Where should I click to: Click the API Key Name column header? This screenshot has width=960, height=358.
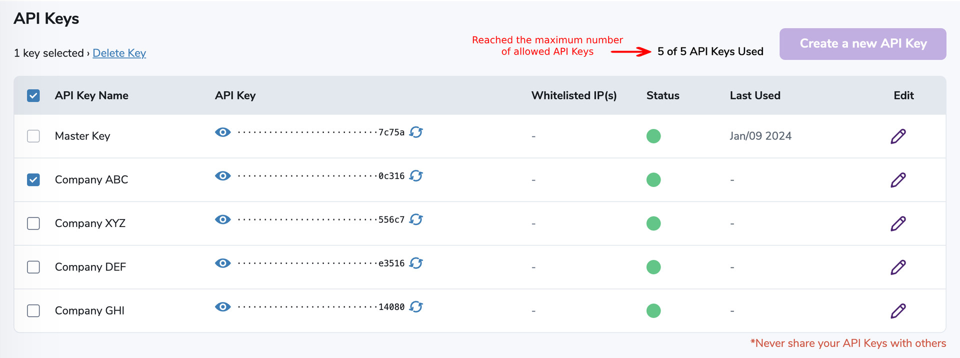[x=91, y=95]
